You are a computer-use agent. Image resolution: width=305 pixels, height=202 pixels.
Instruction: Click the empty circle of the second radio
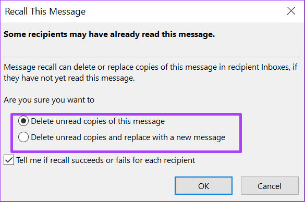click(x=23, y=137)
